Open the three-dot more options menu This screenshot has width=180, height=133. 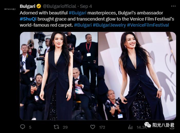[173, 6]
